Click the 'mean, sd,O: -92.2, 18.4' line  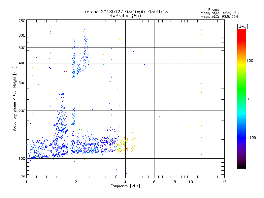pos(220,13)
